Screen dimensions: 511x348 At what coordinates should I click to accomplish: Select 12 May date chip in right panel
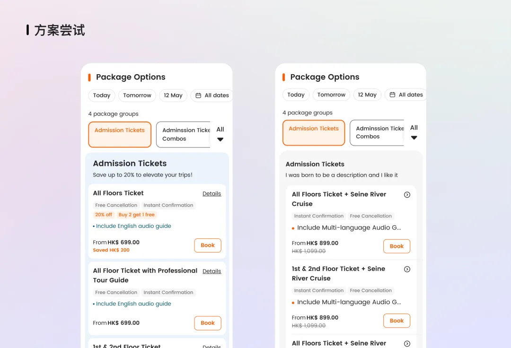pyautogui.click(x=367, y=95)
